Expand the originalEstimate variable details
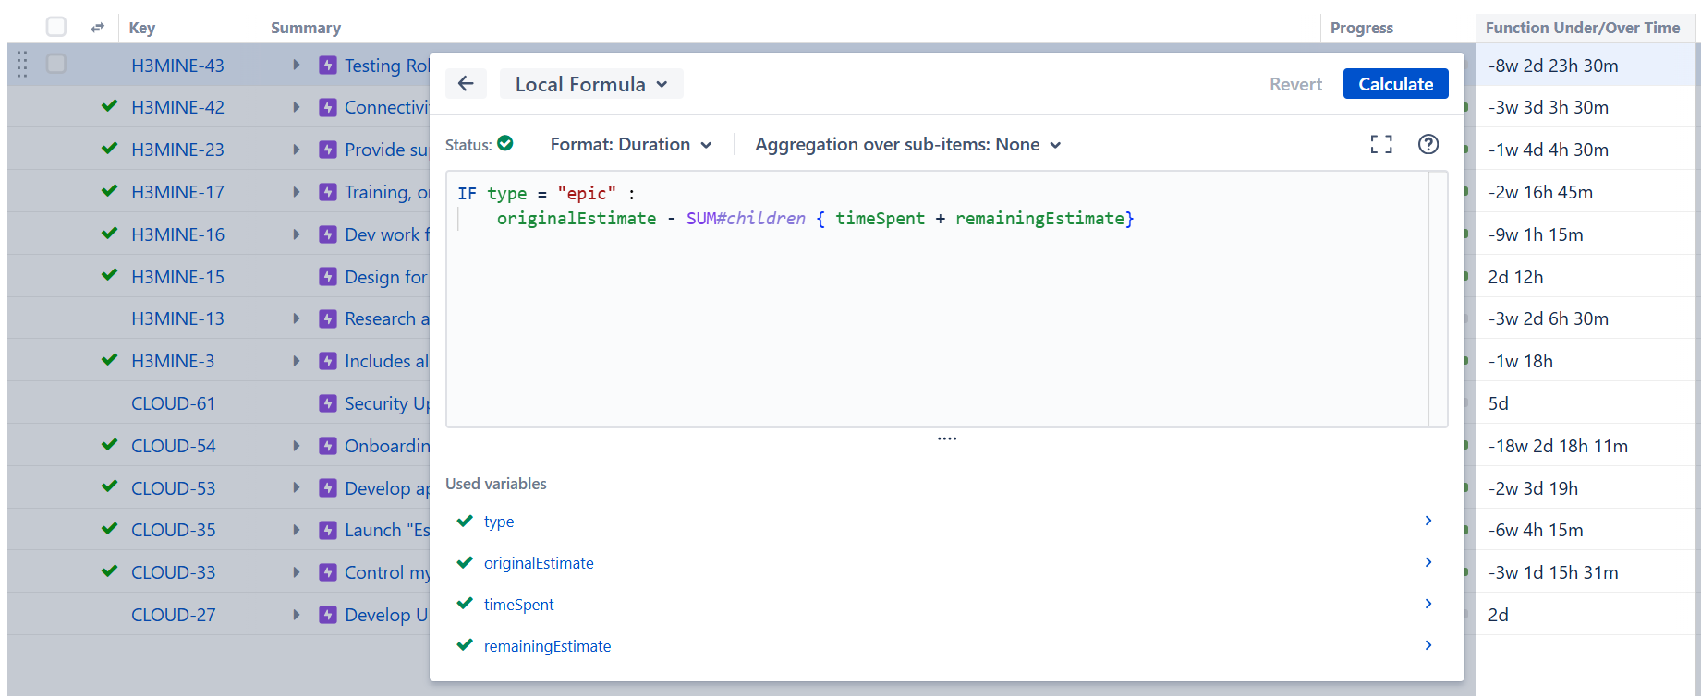The width and height of the screenshot is (1701, 696). click(1428, 562)
